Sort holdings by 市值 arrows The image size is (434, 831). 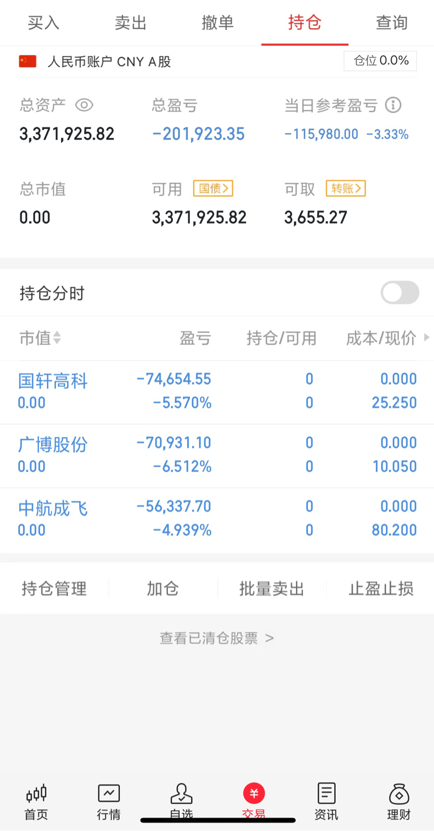pos(57,338)
